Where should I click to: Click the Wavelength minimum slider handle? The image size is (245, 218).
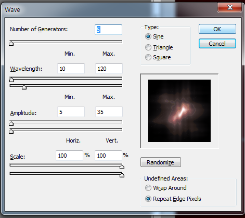pyautogui.click(x=11, y=80)
